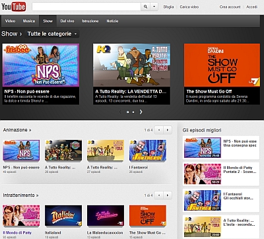Switch to the Video tab
This screenshot has width=264, height=239.
coord(10,21)
